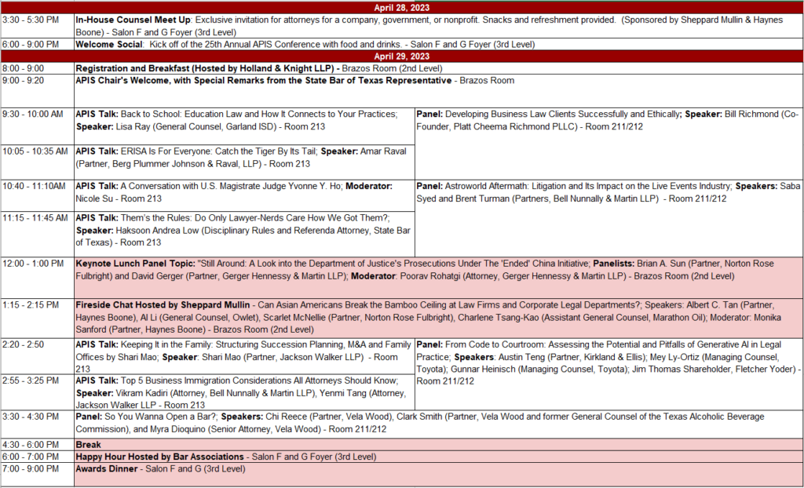Click the 'Break' cell
Image resolution: width=804 pixels, height=488 pixels.
point(439,444)
